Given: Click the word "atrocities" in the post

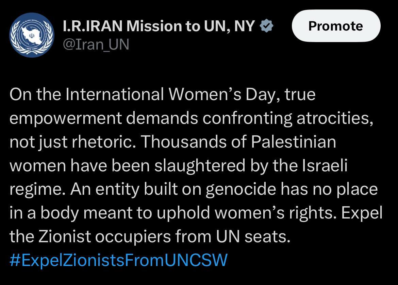Looking at the screenshot, I should coord(334,118).
